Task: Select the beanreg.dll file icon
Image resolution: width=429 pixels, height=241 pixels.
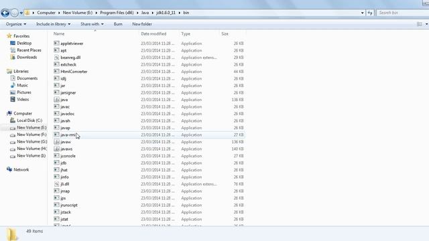Action: click(x=56, y=58)
